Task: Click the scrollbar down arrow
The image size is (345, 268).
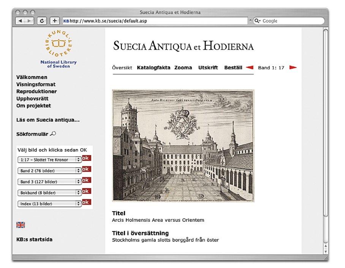Action: 326,252
